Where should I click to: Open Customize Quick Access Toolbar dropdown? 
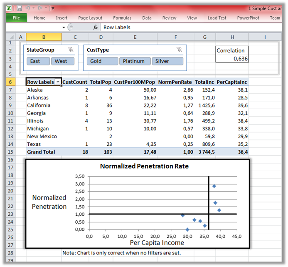coord(52,8)
